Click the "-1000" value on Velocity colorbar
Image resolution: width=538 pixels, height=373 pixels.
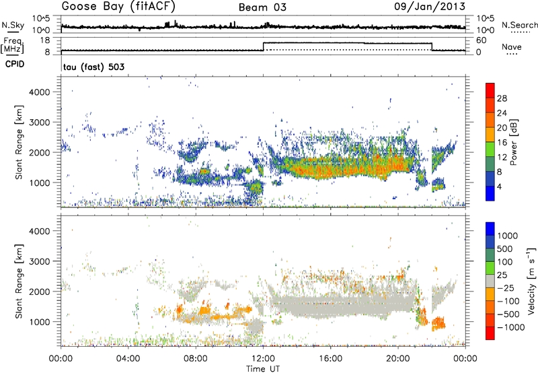(x=511, y=327)
